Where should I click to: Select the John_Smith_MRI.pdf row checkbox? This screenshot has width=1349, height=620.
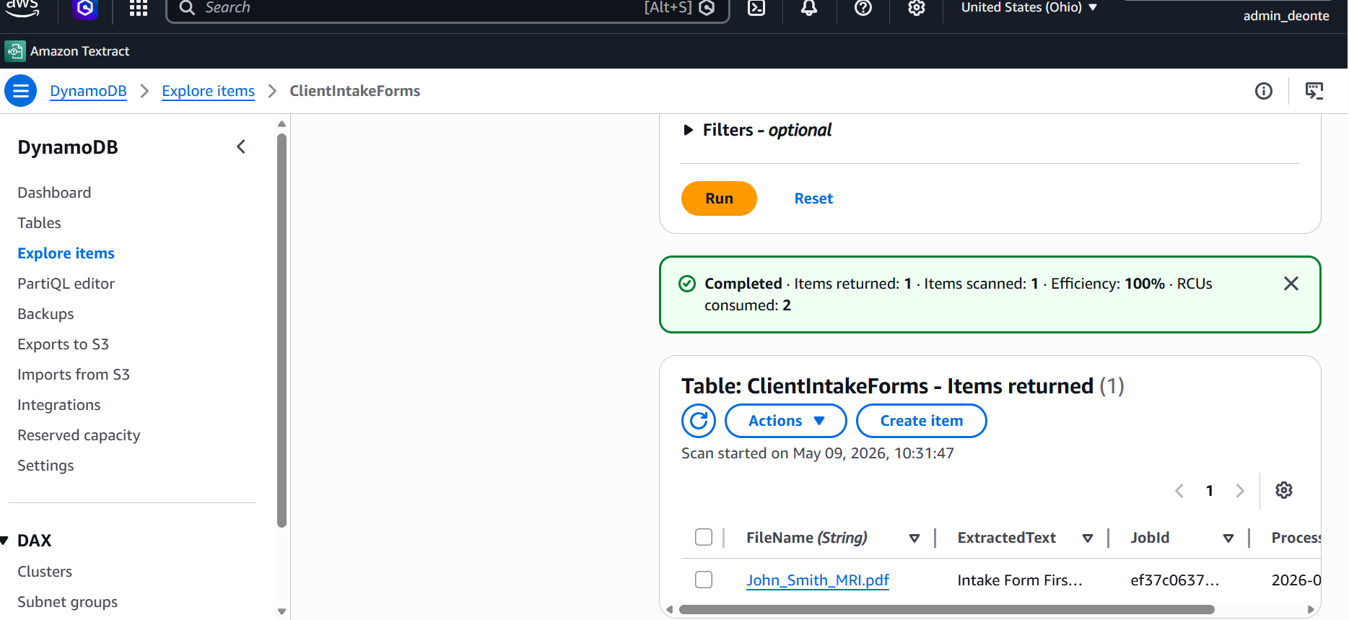click(x=704, y=580)
